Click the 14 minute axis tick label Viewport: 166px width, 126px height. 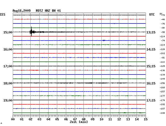pos(137,119)
